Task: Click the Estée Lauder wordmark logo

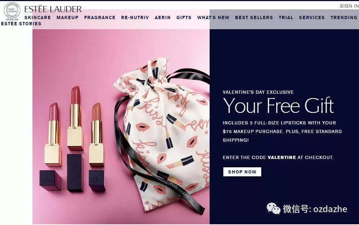Action: pos(53,9)
